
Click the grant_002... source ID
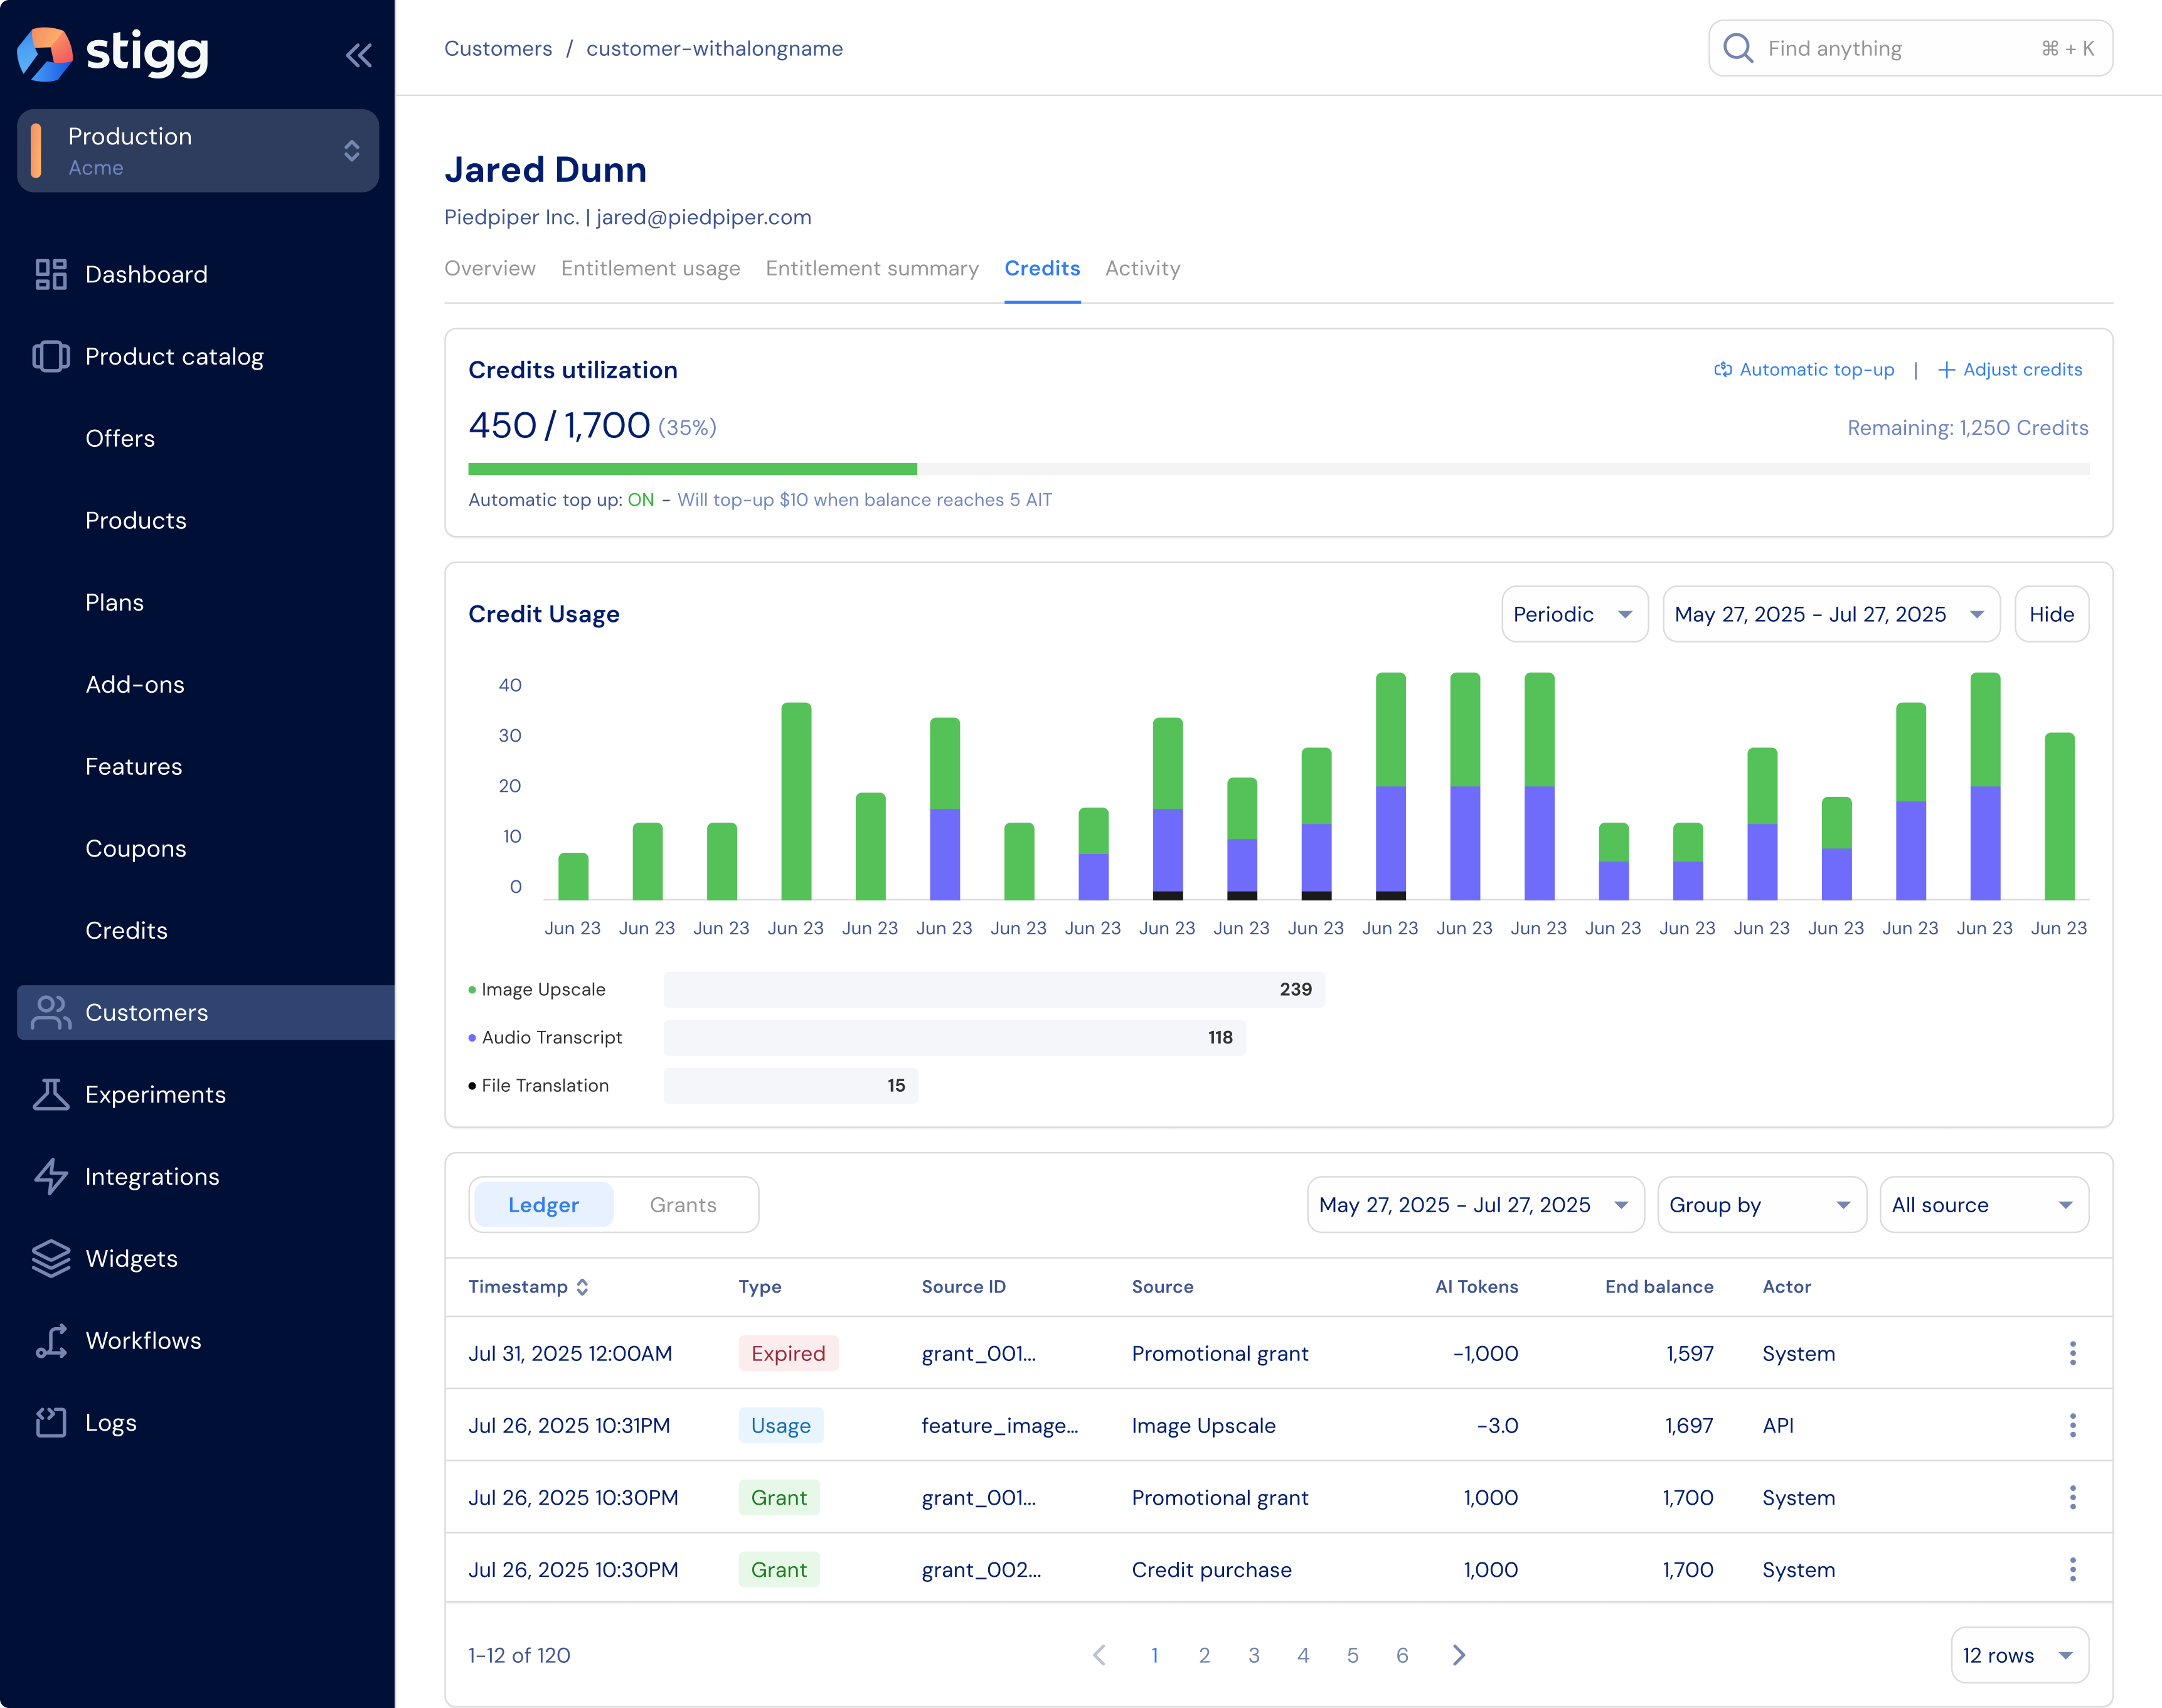tap(981, 1569)
